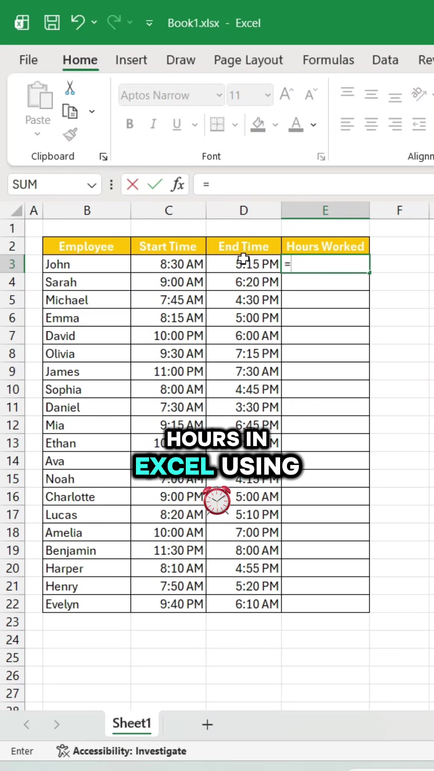Toggle Align Left
The image size is (434, 771).
point(348,124)
